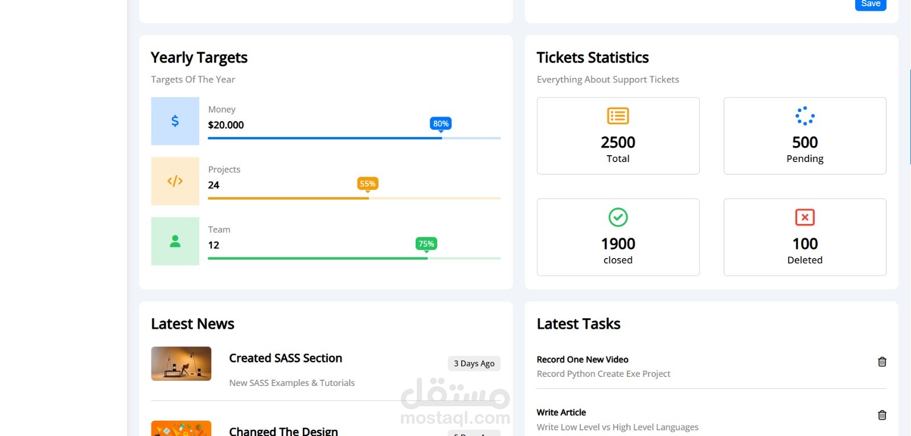The image size is (911, 436).
Task: Click the 2500 Total tickets card
Action: pyautogui.click(x=618, y=136)
